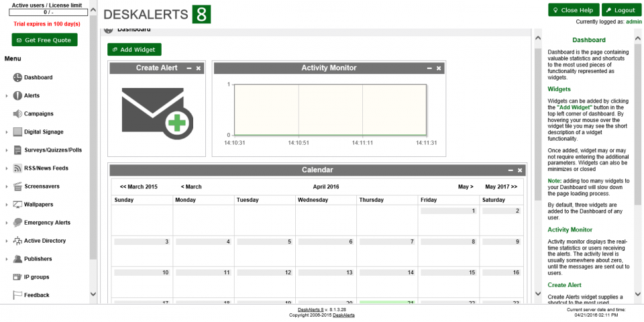This screenshot has width=644, height=322.
Task: Click the DeskAlerts 8 logo
Action: (157, 14)
